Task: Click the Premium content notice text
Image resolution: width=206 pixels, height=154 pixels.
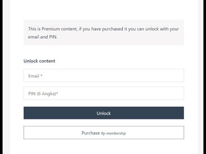Action: click(x=103, y=33)
